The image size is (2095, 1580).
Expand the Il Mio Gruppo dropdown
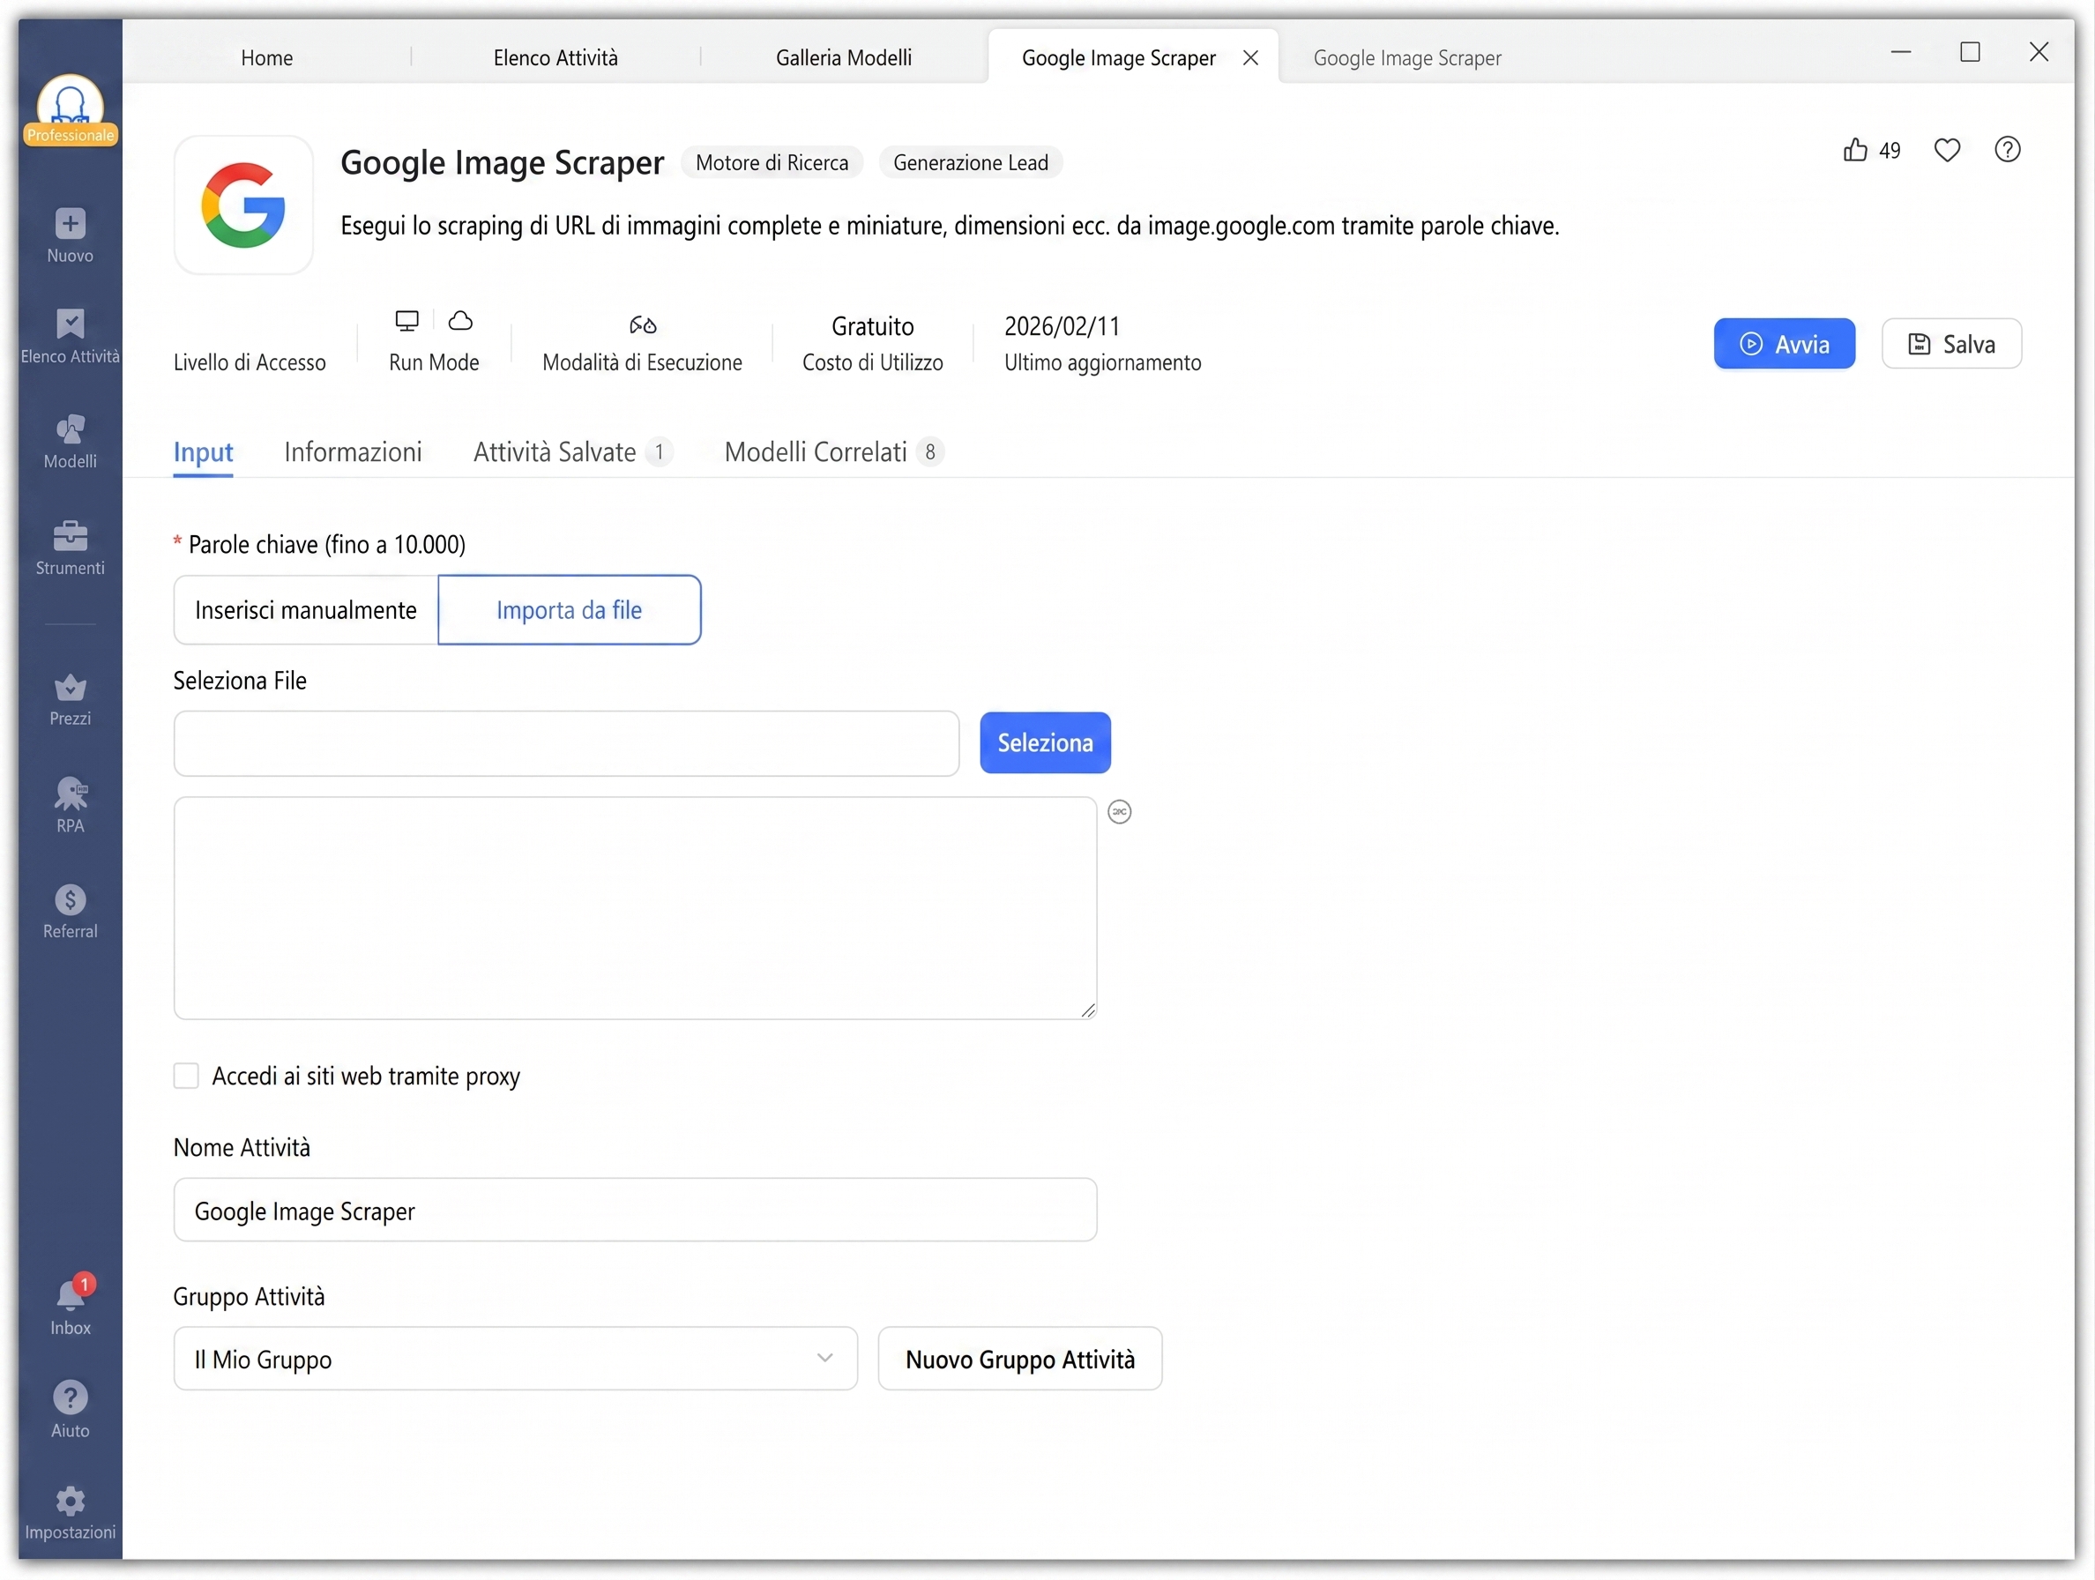(x=515, y=1359)
